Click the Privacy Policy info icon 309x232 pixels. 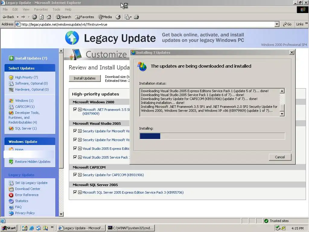coord(11,213)
